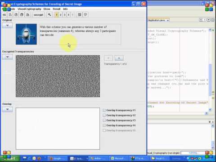Image resolution: width=216 pixels, height=162 pixels.
Task: Go to previous transparency arrow button
Action: (x=108, y=58)
